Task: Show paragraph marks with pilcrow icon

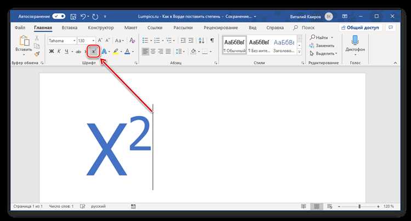Action: pos(212,40)
